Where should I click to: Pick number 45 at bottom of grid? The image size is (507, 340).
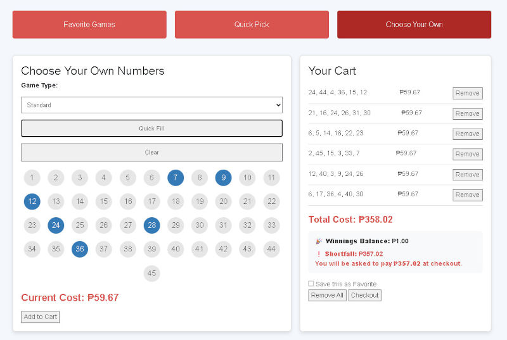pyautogui.click(x=151, y=274)
